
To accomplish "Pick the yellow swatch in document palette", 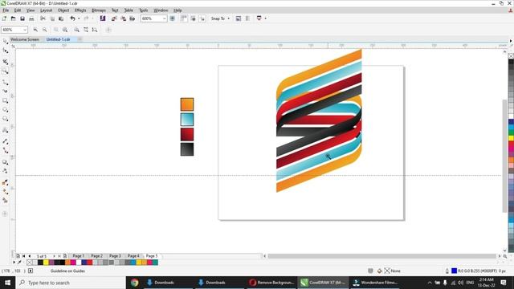I will click(x=46, y=263).
